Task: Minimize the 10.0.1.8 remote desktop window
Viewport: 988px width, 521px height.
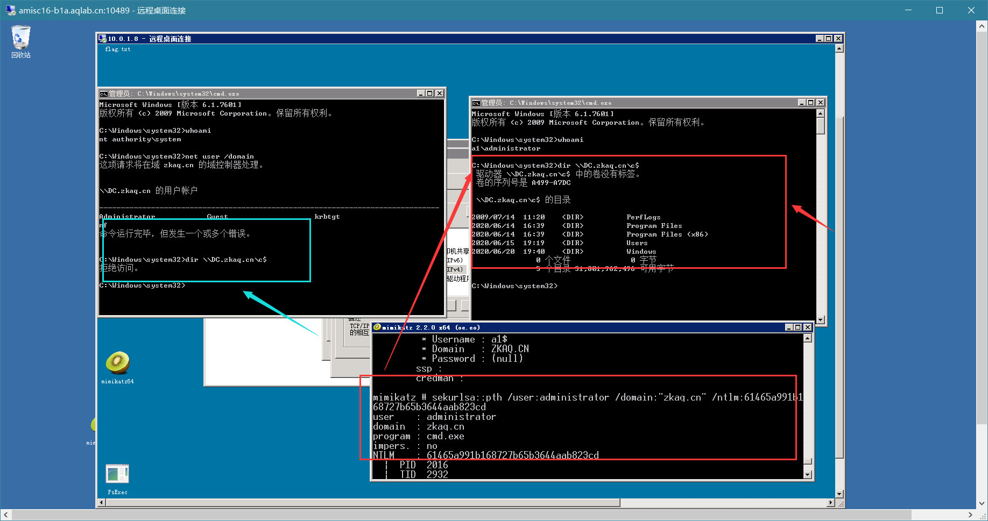Action: pyautogui.click(x=820, y=39)
